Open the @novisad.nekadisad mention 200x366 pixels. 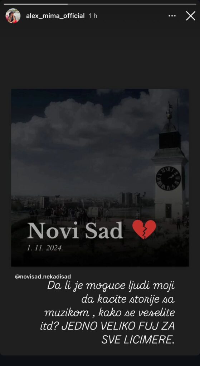pos(43,277)
